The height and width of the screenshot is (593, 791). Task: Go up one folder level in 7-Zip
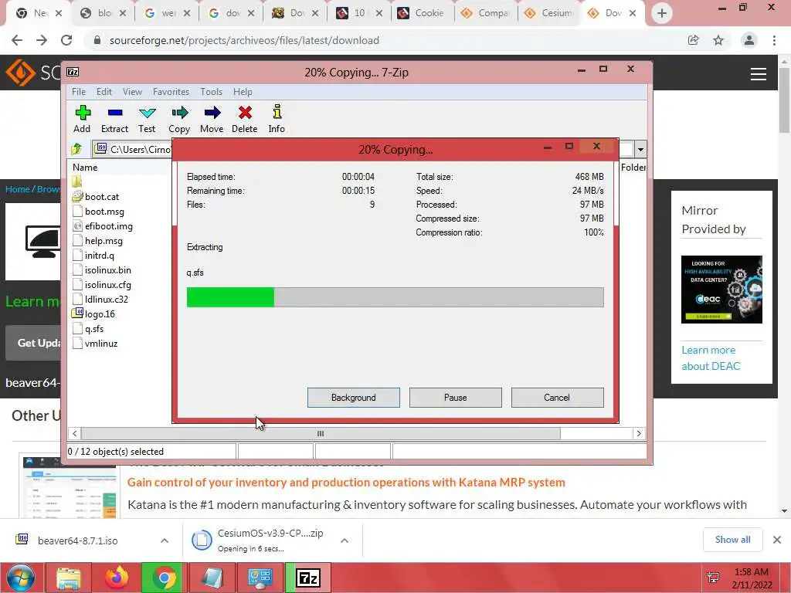(76, 149)
